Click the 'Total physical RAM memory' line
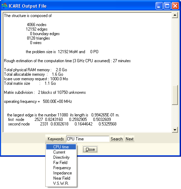 pos(36,70)
